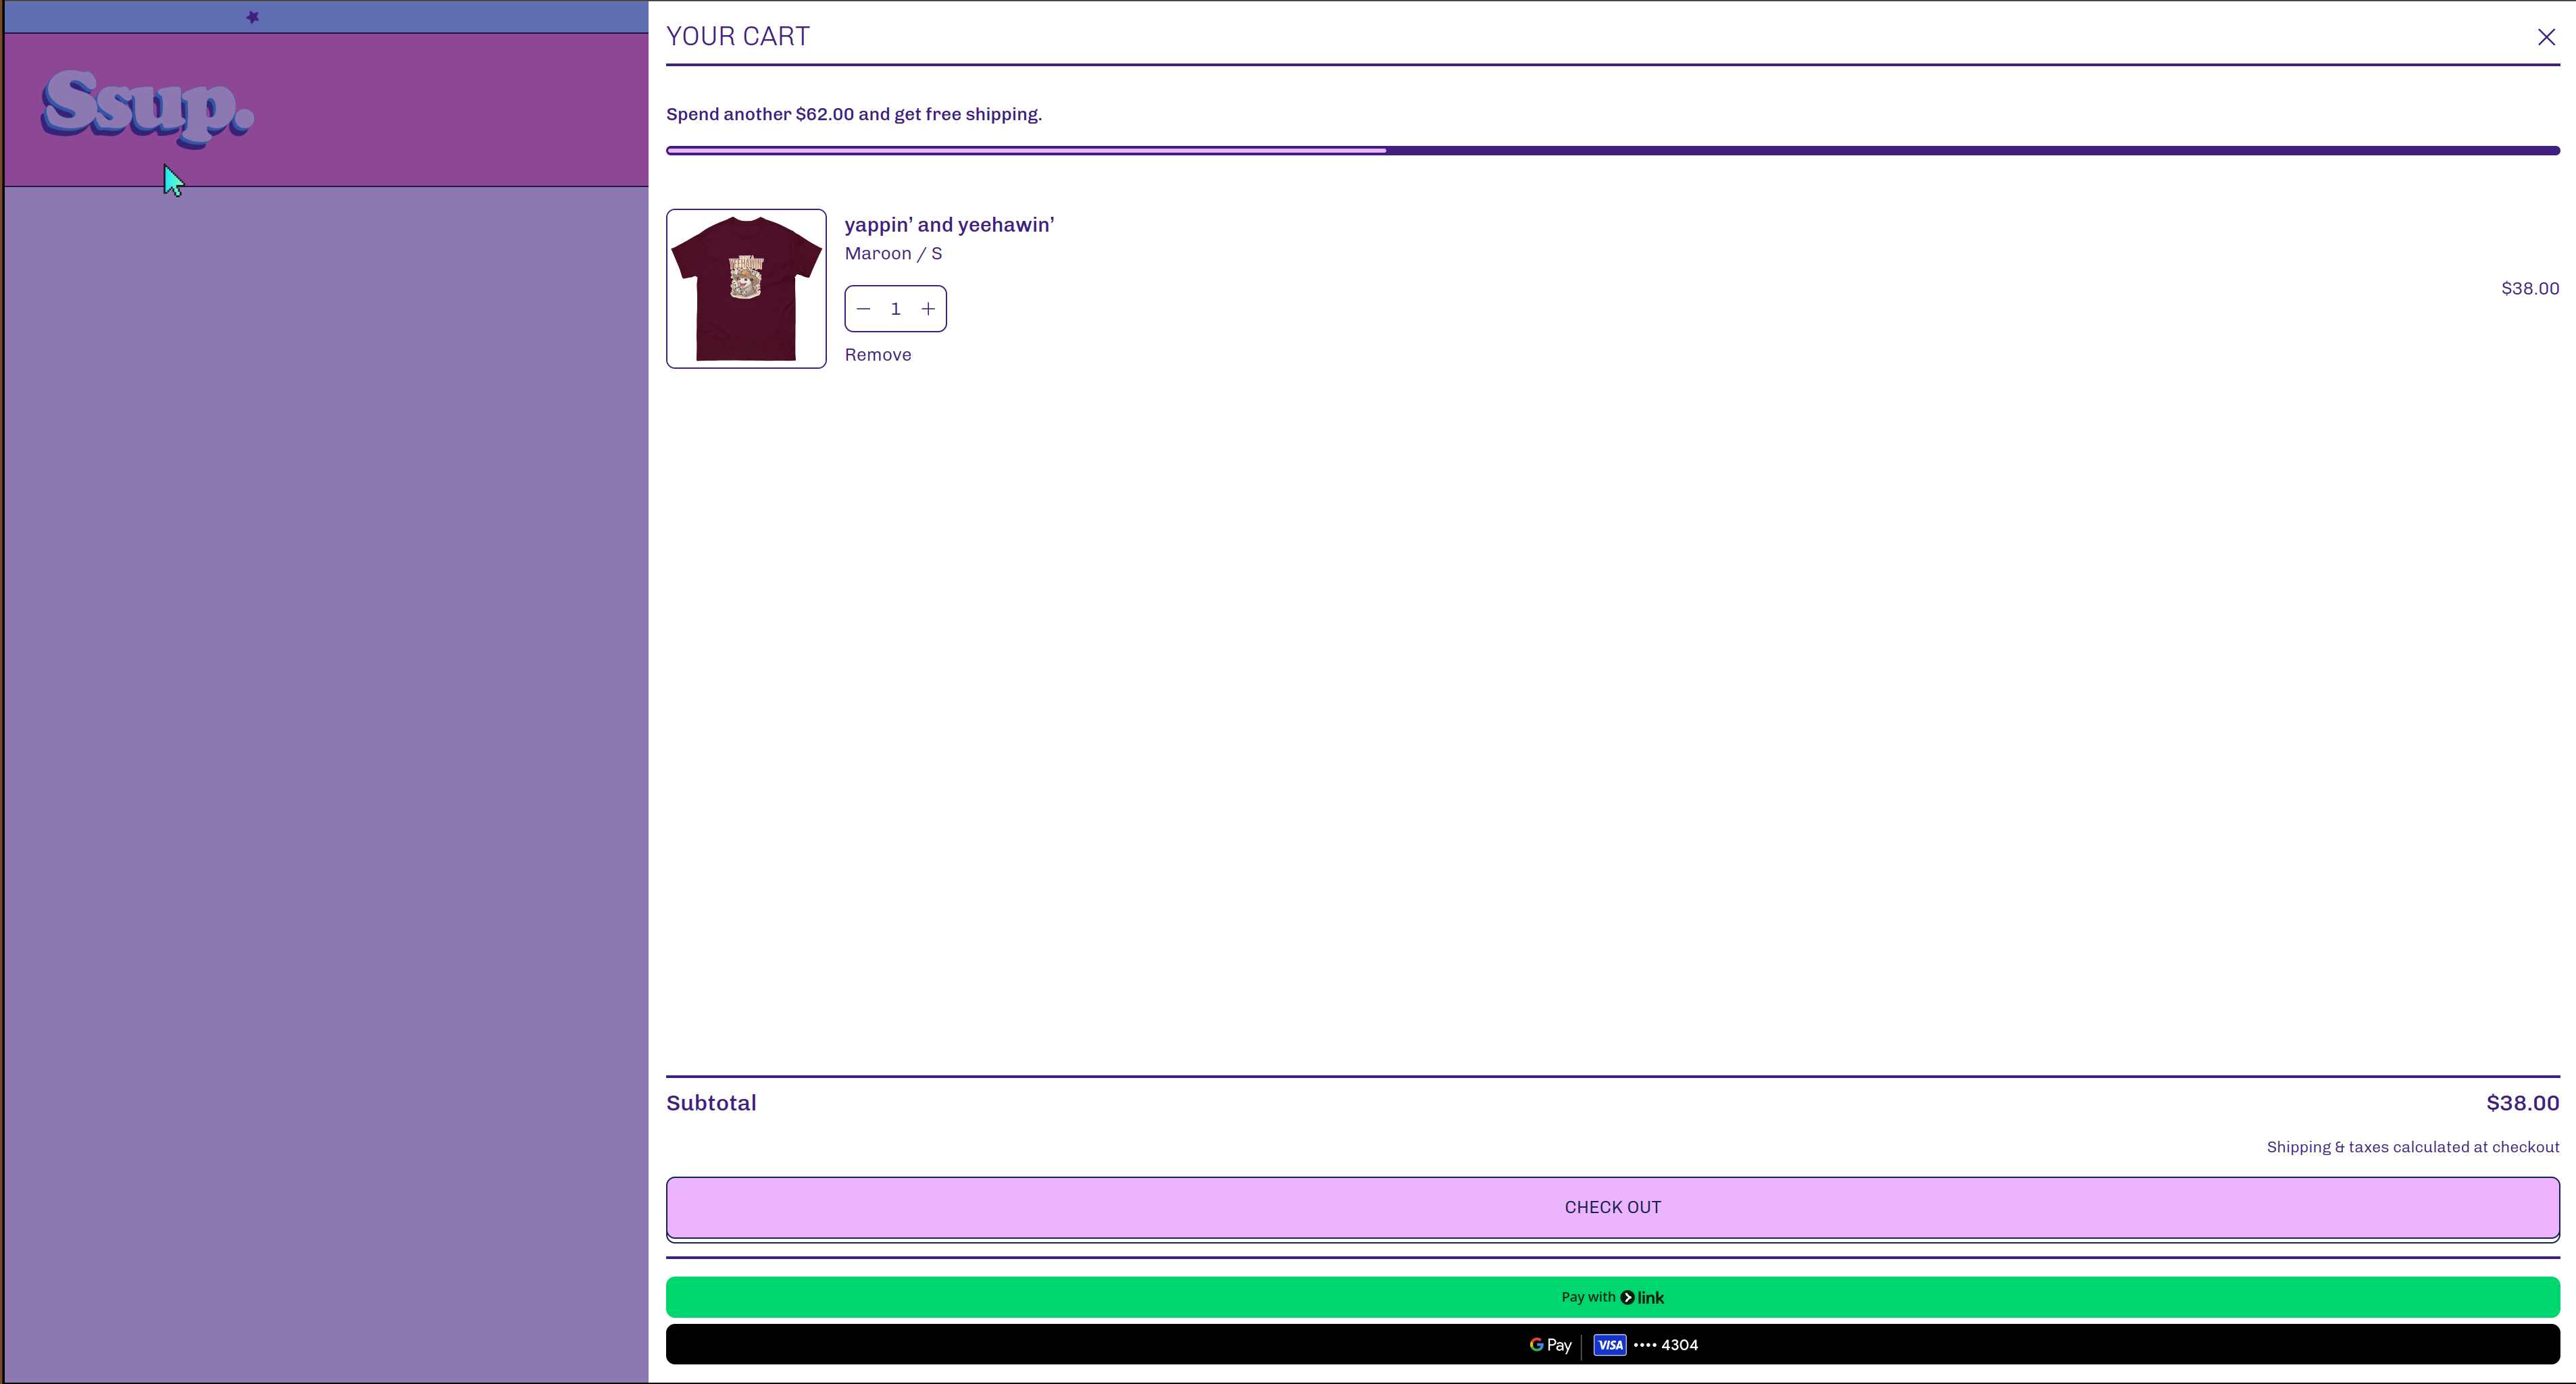Click the Pay with Link button
Image resolution: width=2576 pixels, height=1384 pixels.
(1613, 1297)
